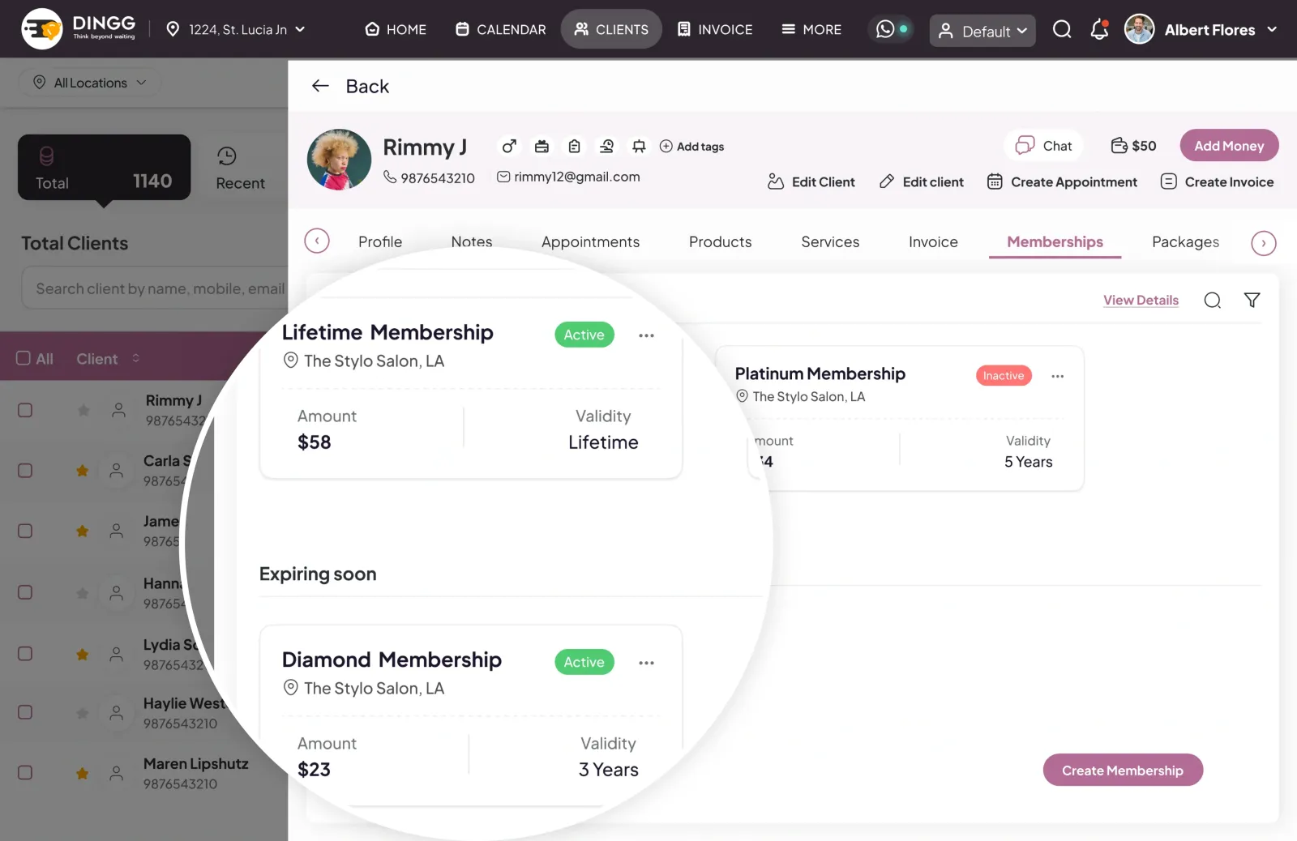The image size is (1297, 841).
Task: Check the Haylie West row checkbox
Action: [25, 712]
